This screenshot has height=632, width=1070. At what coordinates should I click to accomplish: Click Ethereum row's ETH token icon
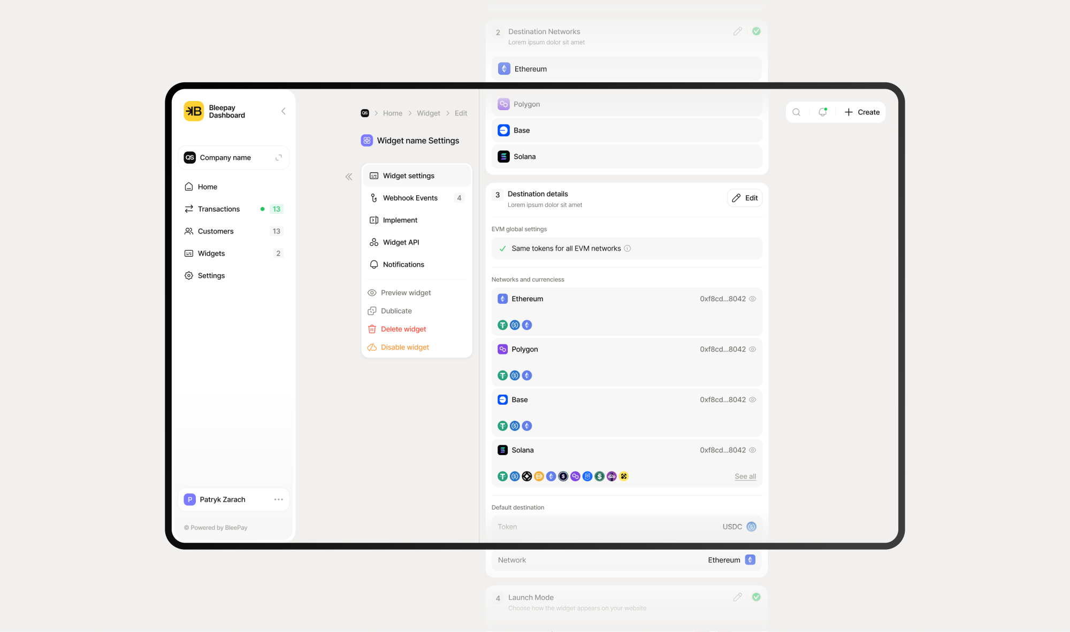[x=527, y=325]
